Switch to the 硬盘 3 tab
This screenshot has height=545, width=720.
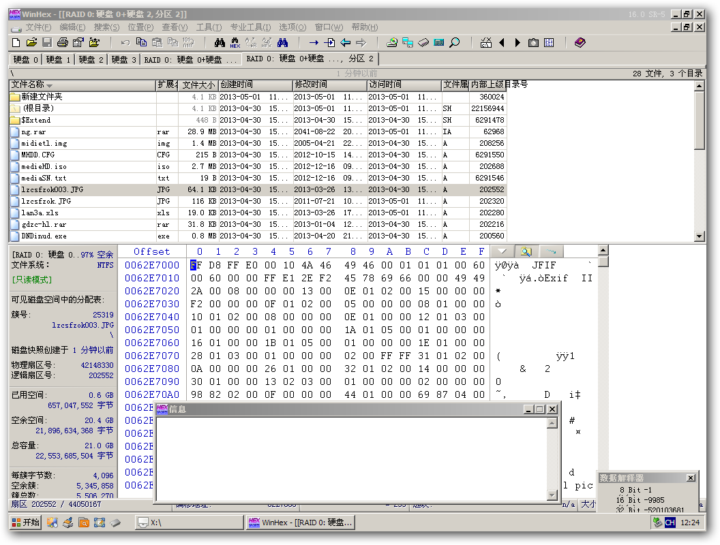(x=123, y=60)
